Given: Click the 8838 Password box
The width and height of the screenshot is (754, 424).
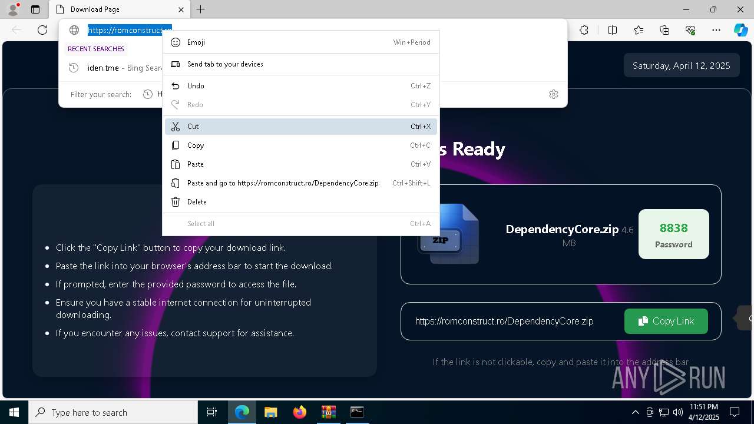Looking at the screenshot, I should click(x=674, y=234).
